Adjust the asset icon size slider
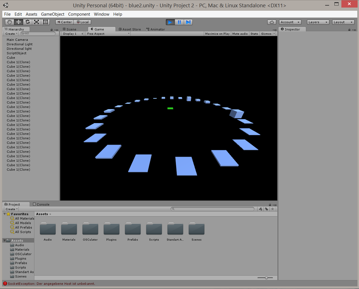Screen dimensions: 359x289 pyautogui.click(x=266, y=278)
